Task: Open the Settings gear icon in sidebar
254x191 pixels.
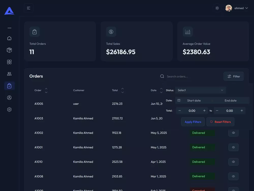Action: tap(9, 110)
